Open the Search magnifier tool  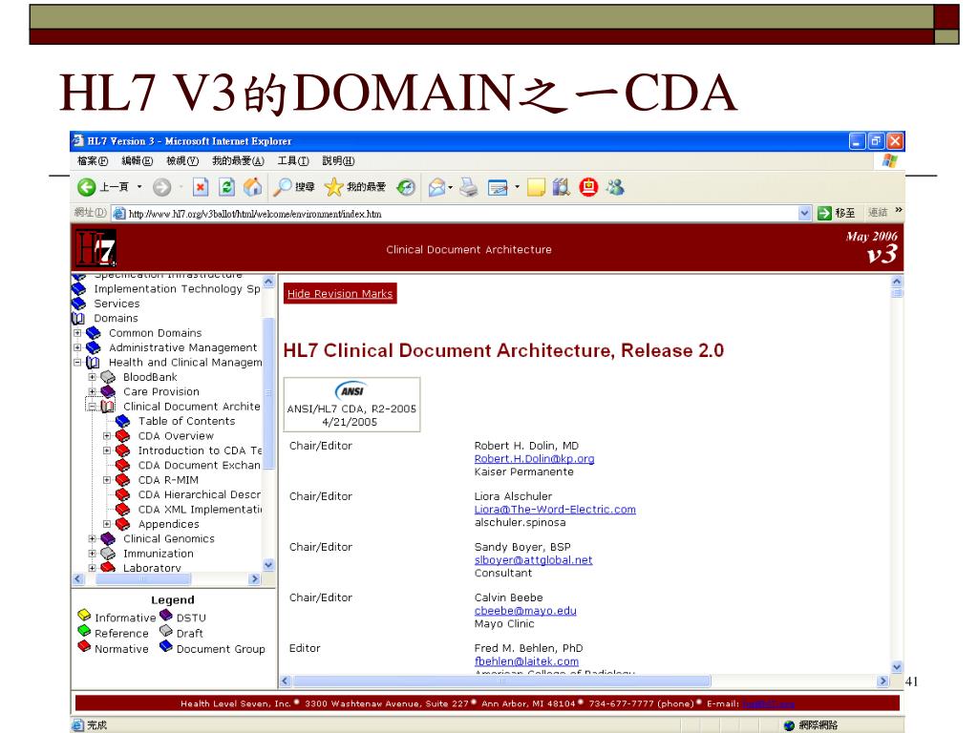pos(284,187)
